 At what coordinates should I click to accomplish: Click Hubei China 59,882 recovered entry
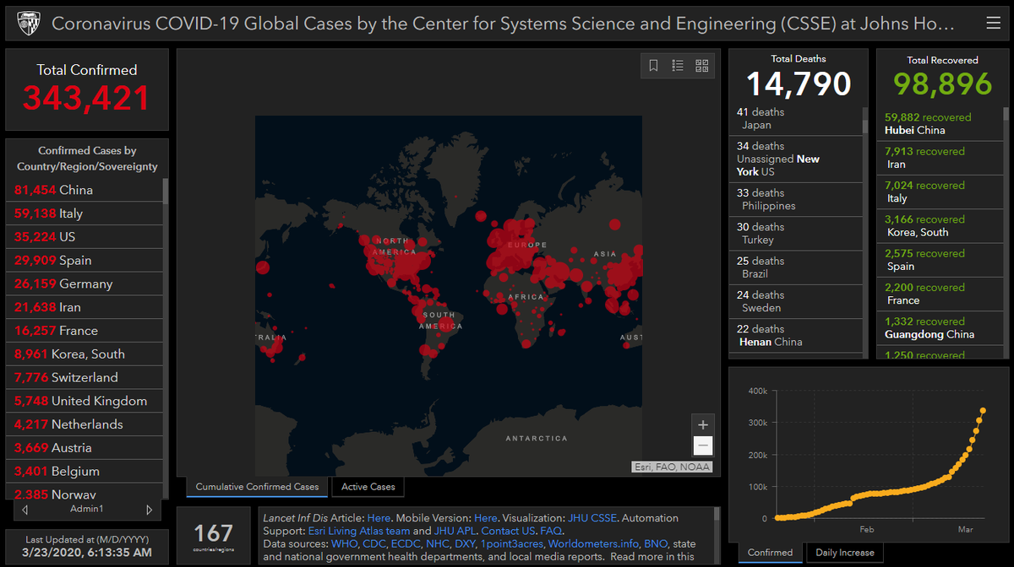(939, 124)
